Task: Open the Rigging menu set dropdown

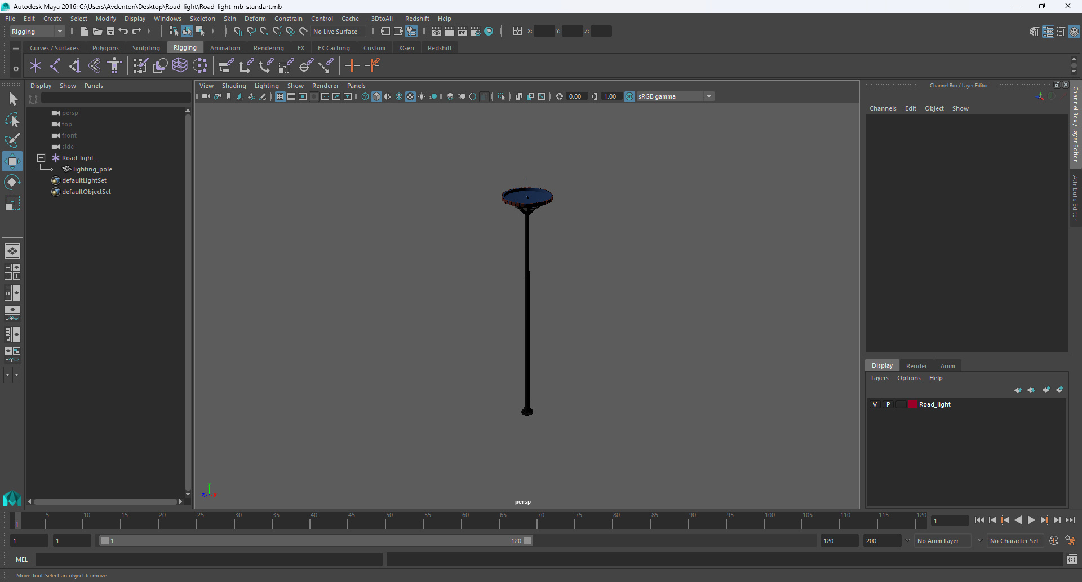Action: (37, 32)
